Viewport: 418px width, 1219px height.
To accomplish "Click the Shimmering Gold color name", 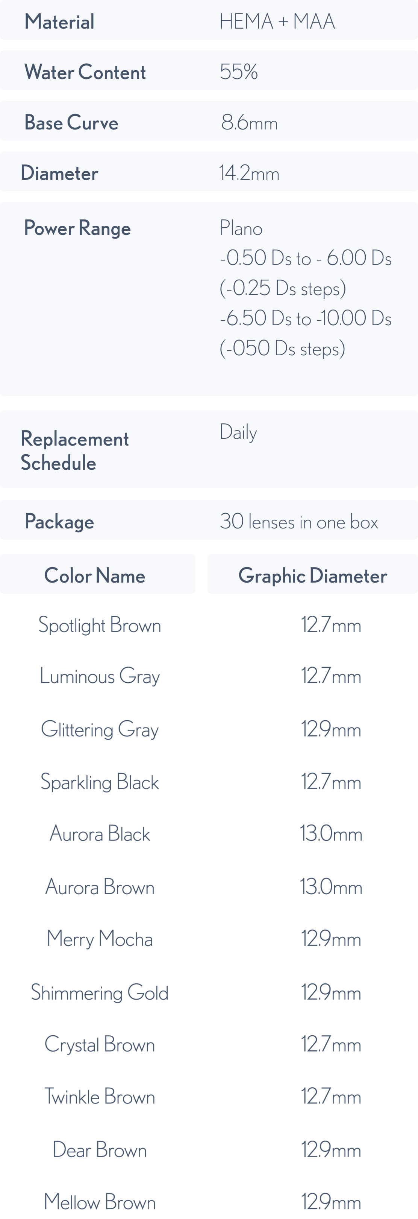I will point(100,993).
